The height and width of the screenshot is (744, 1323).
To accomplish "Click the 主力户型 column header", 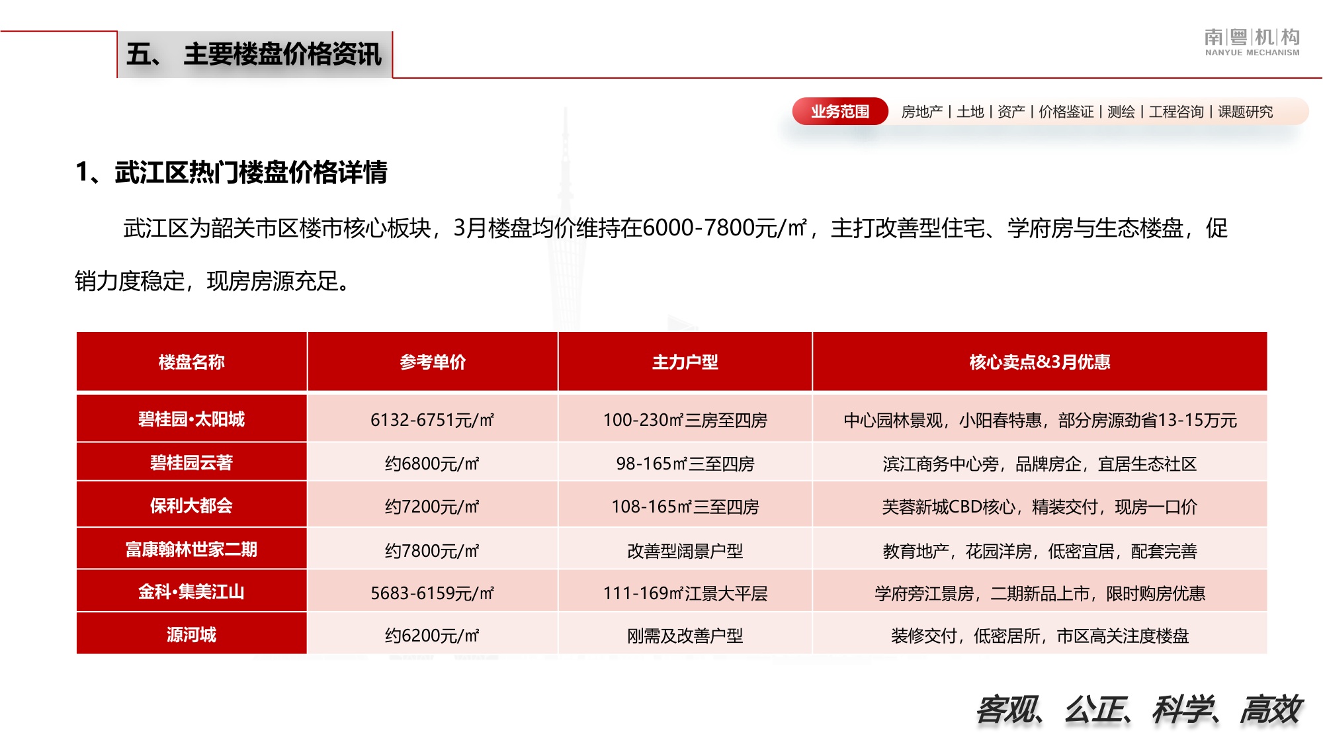I will (x=685, y=362).
